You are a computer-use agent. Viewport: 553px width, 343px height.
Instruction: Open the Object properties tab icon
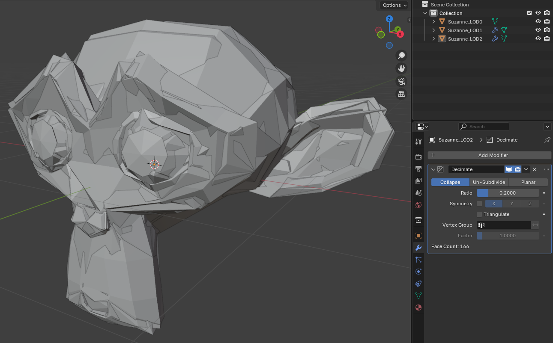418,236
